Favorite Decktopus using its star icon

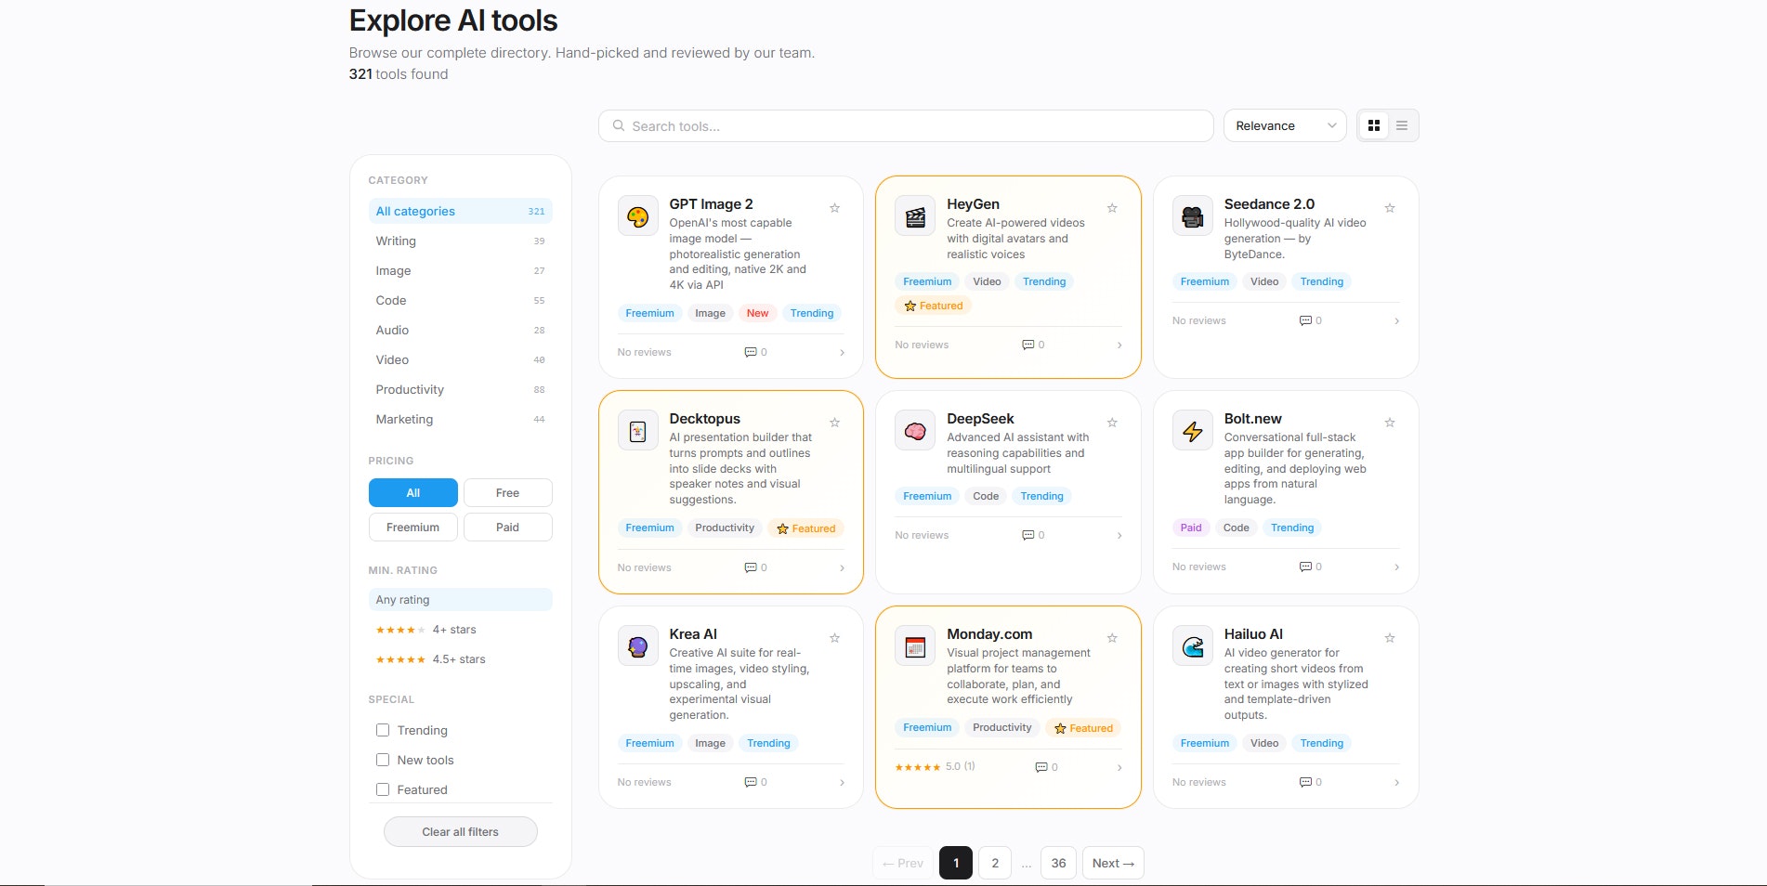click(834, 423)
